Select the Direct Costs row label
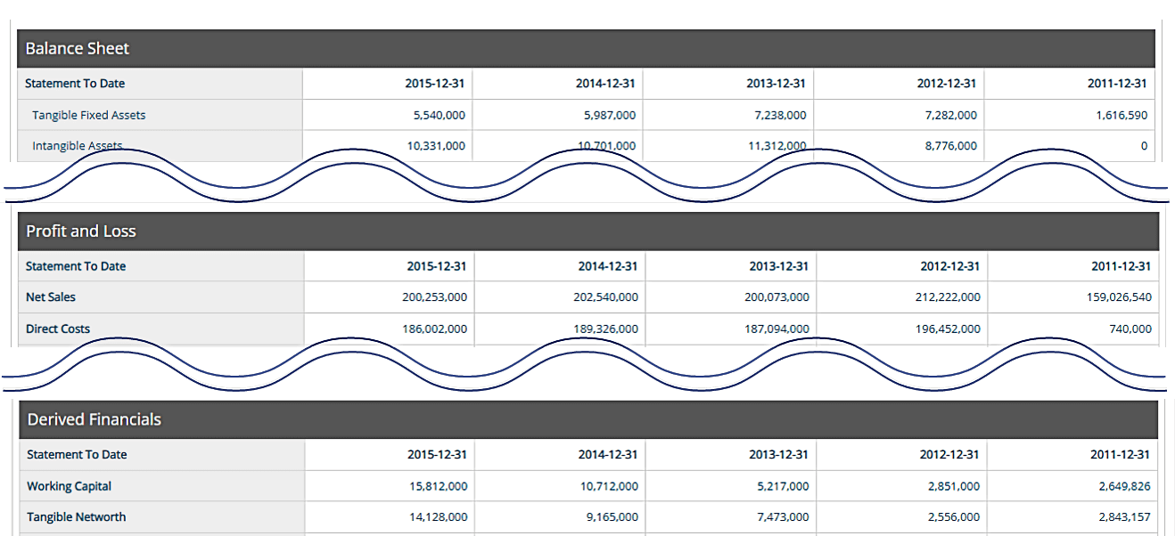 (58, 329)
